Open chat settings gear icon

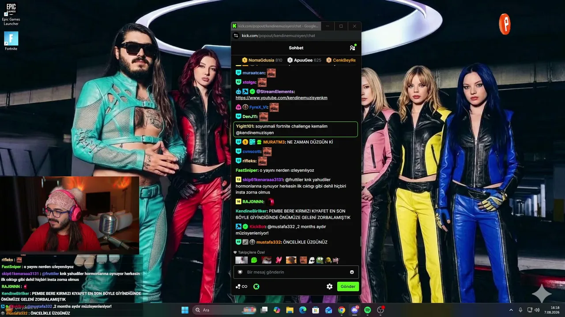click(329, 287)
